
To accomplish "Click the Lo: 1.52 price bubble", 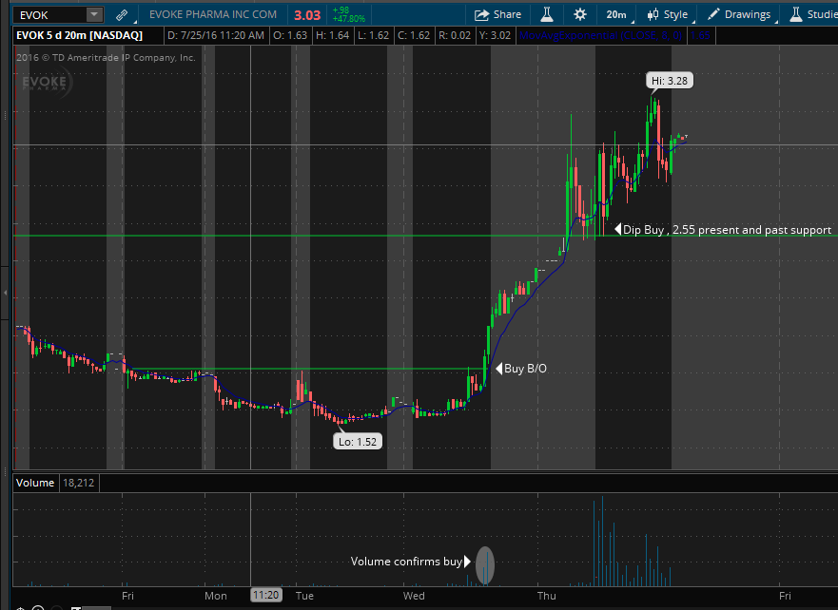I will click(x=358, y=442).
